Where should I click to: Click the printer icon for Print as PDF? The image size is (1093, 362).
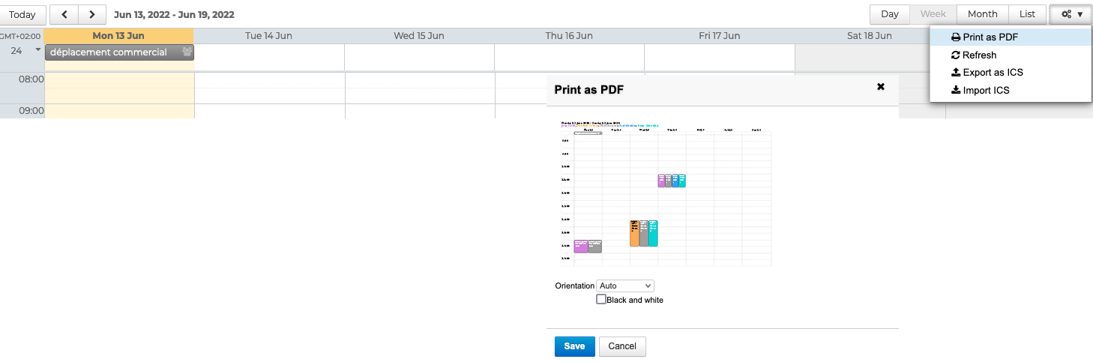(955, 37)
